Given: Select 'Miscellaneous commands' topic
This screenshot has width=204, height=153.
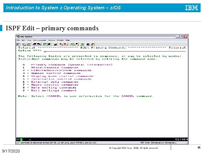Looking at the screenshot, I should point(55,67).
